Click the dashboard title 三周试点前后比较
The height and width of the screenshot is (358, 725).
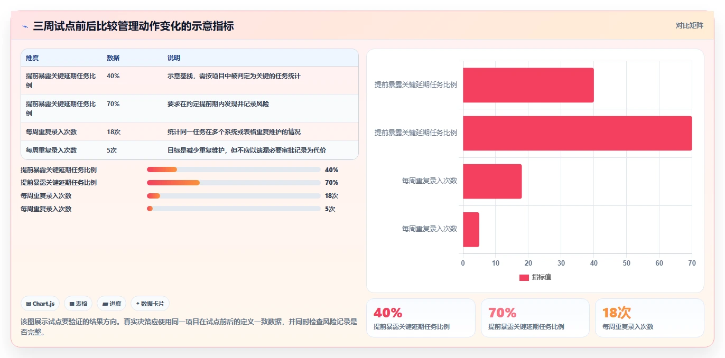133,26
